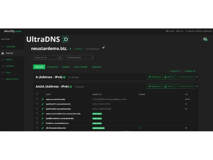Edit aaaa.neustardemo.biz record with pencil icon

click(x=43, y=99)
